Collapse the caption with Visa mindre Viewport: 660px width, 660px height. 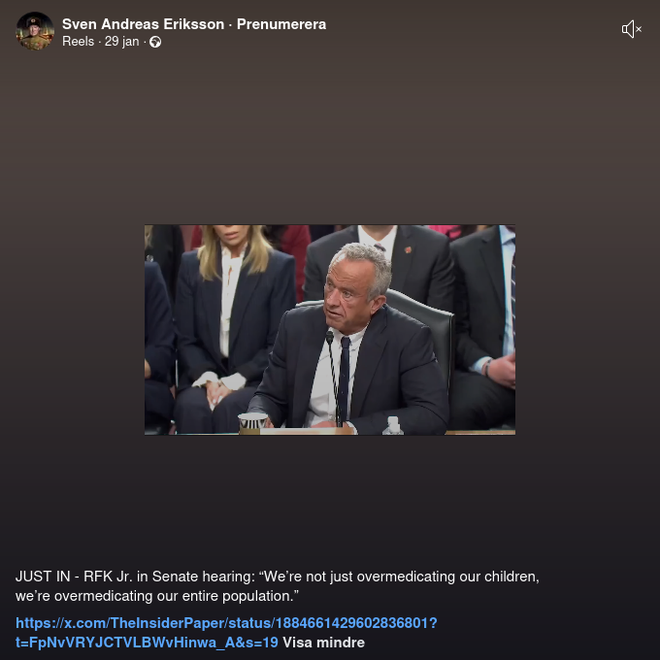click(323, 643)
